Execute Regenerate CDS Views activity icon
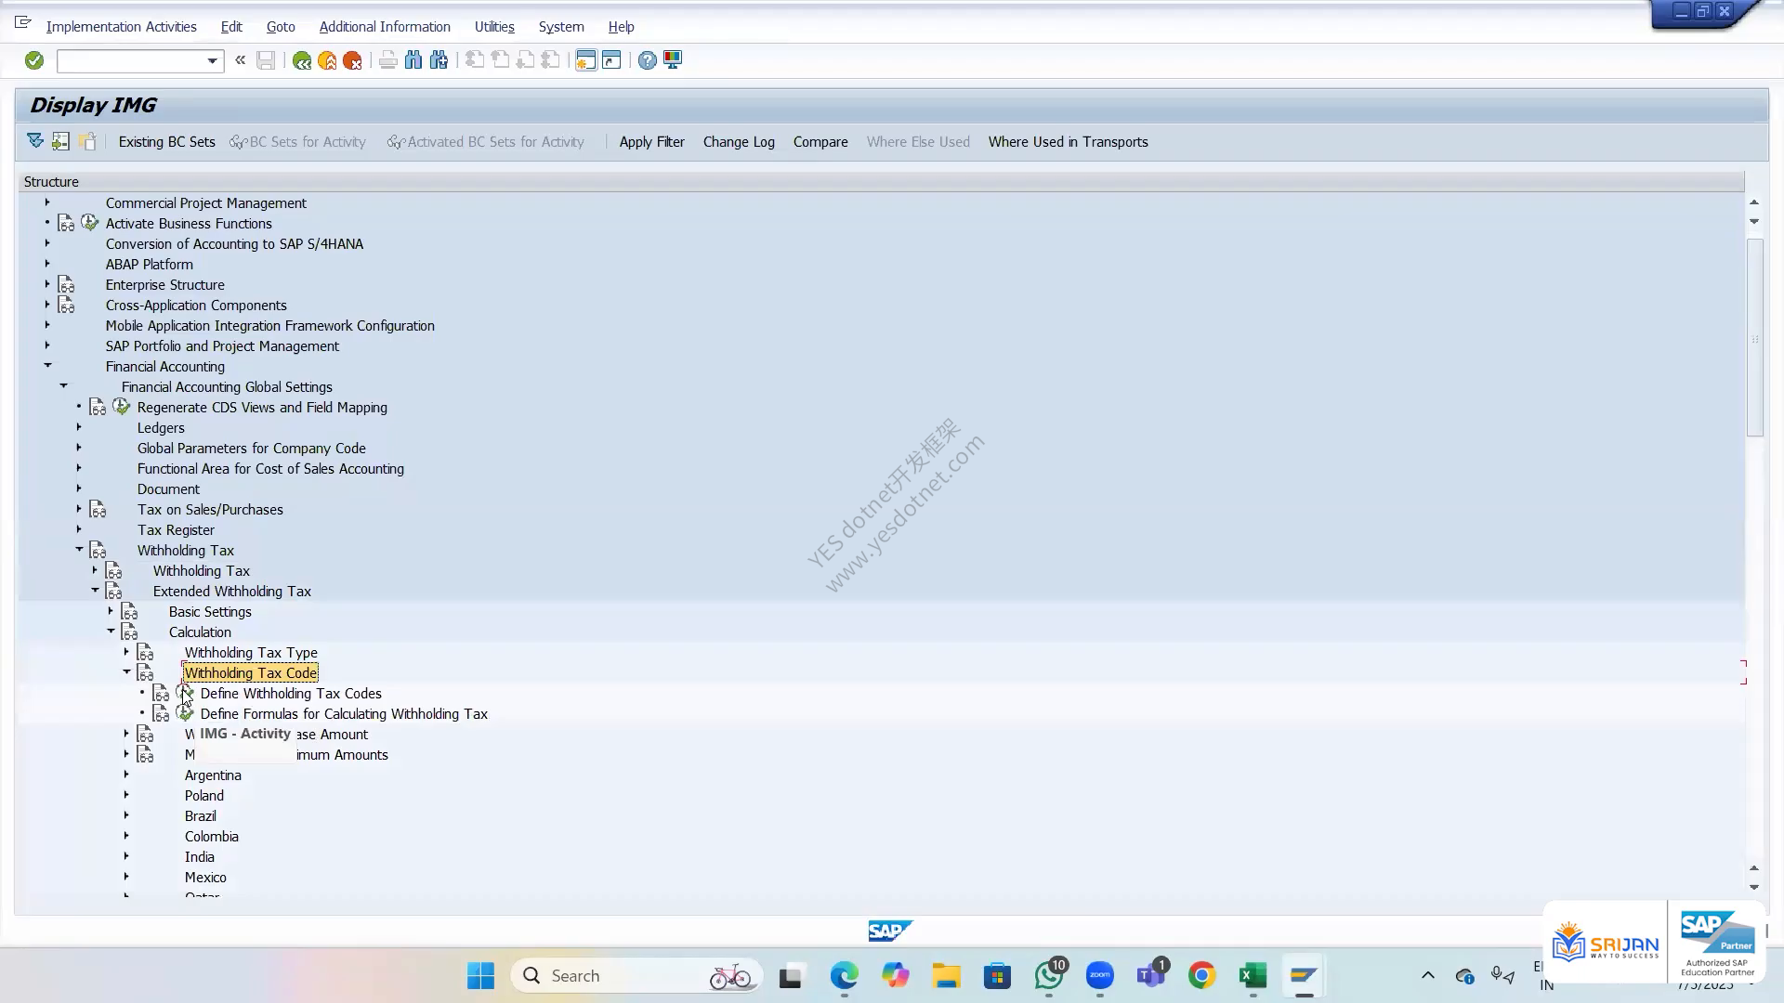Image resolution: width=1784 pixels, height=1003 pixels. tap(122, 407)
